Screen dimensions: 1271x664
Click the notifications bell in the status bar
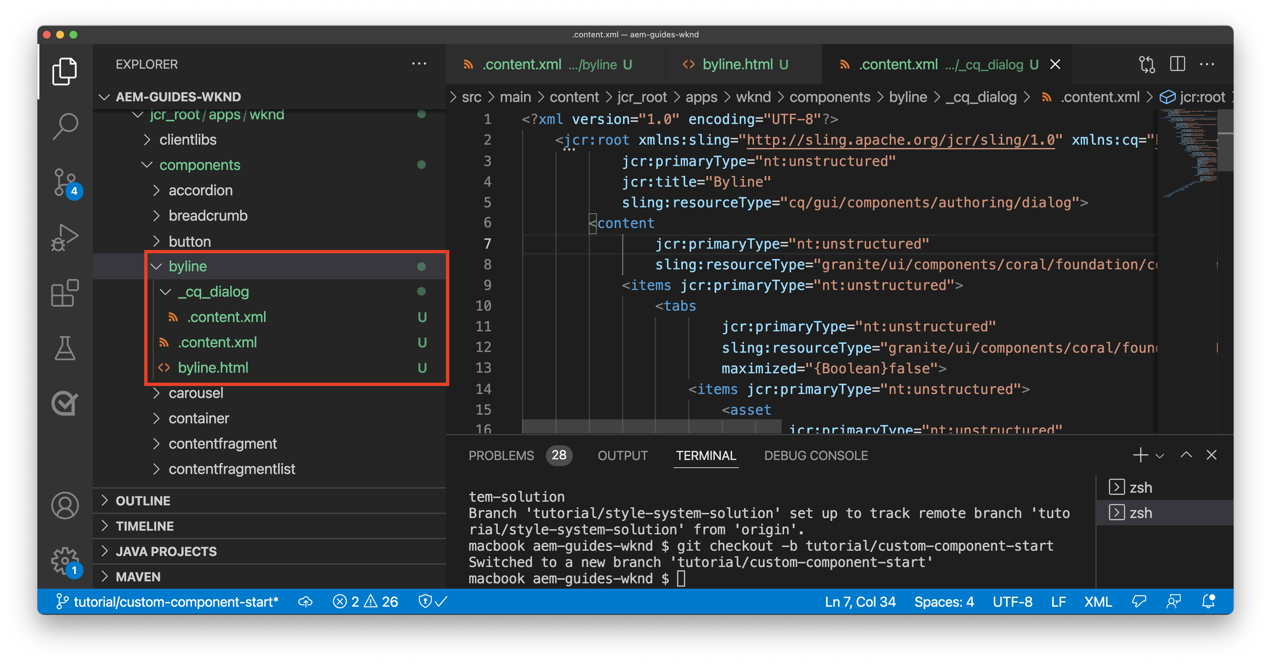click(x=1208, y=601)
